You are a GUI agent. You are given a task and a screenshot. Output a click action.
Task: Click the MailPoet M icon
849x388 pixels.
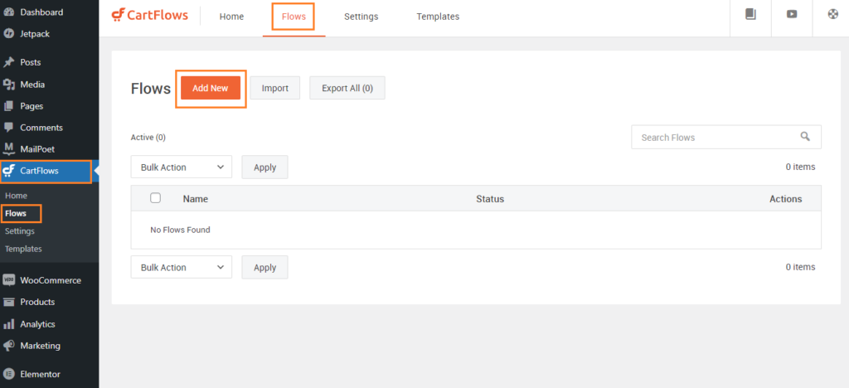(x=8, y=148)
